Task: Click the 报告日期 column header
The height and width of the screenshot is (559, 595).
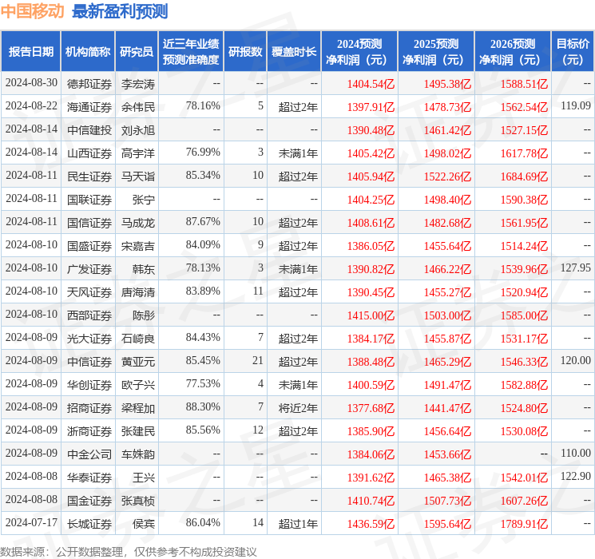Action: (x=30, y=52)
